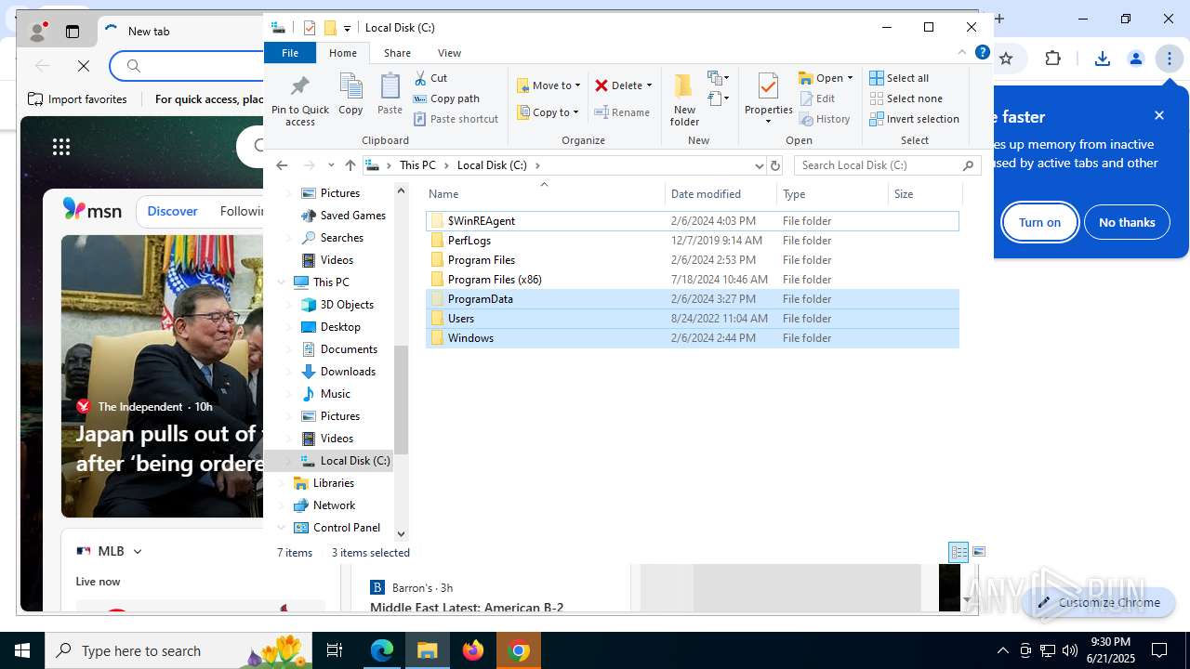Viewport: 1190px width, 669px height.
Task: Select the PerfLogs folder
Action: 692,241
